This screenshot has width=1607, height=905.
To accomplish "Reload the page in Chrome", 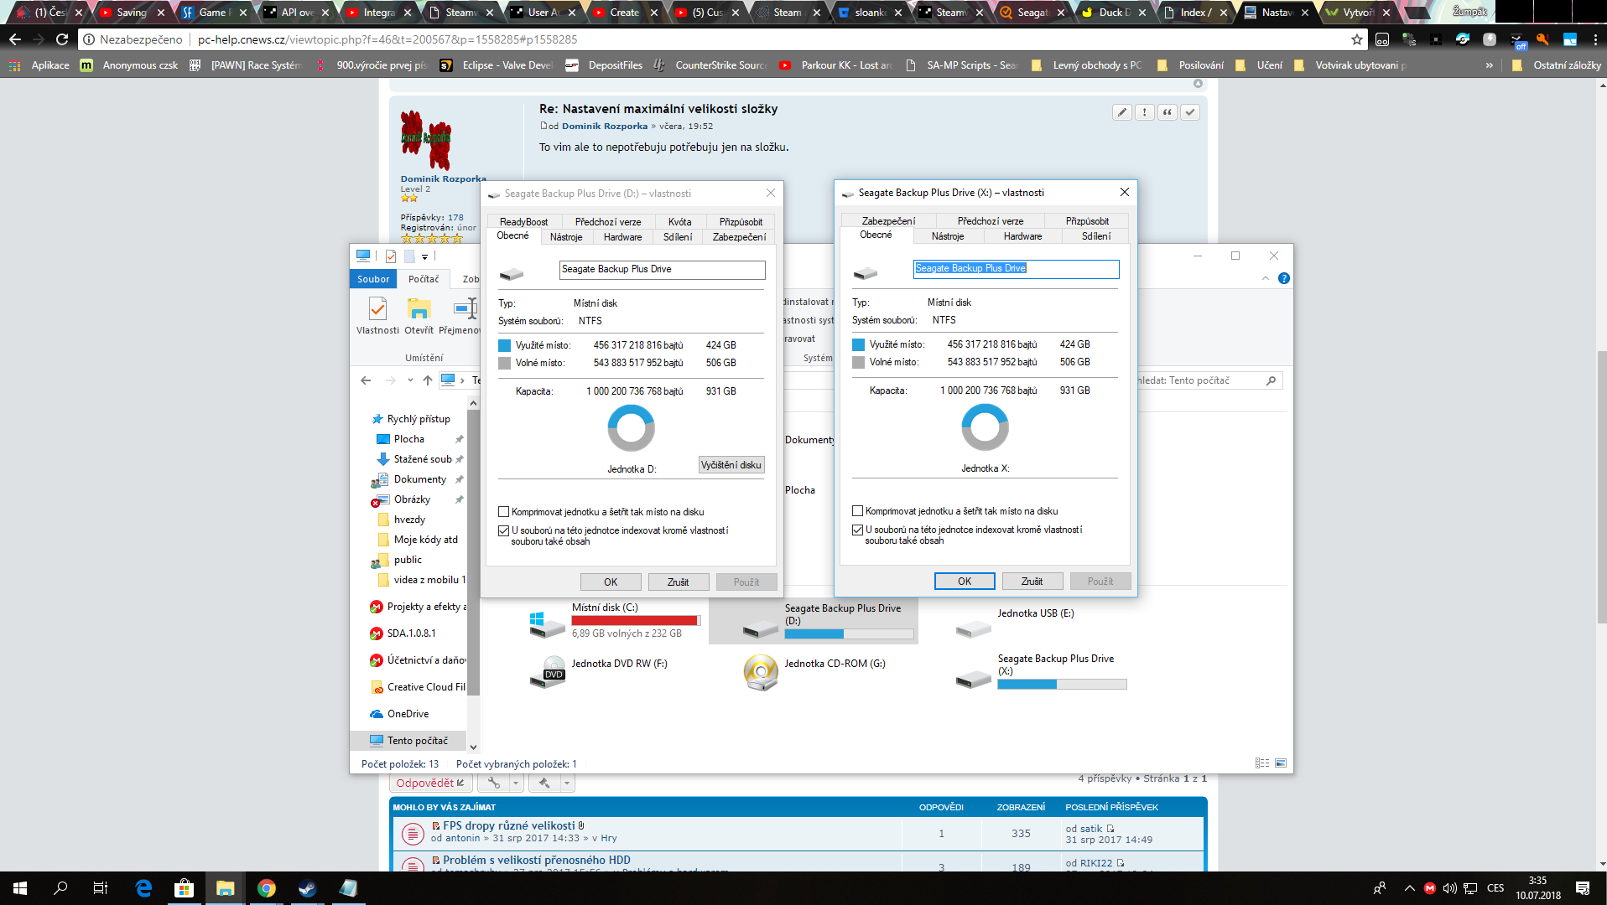I will coord(62,39).
